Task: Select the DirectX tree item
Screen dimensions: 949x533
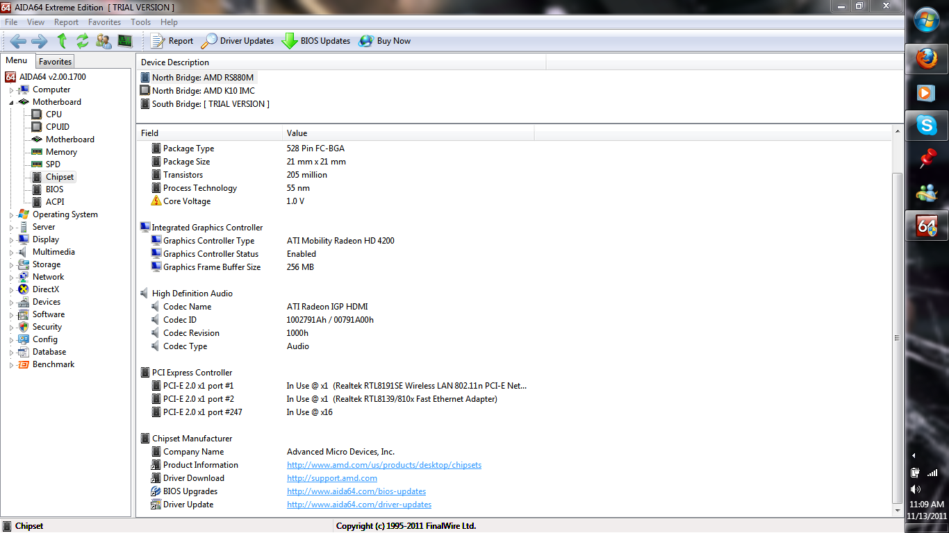Action: (45, 289)
